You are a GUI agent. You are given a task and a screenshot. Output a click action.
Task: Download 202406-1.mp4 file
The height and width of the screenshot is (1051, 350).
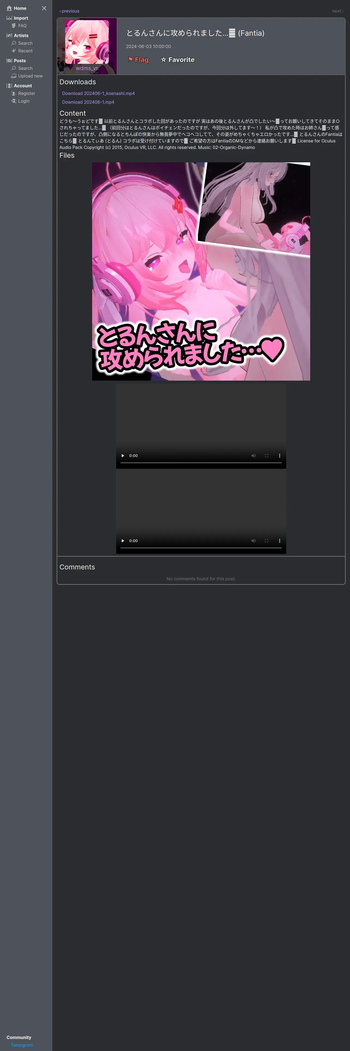pos(88,102)
